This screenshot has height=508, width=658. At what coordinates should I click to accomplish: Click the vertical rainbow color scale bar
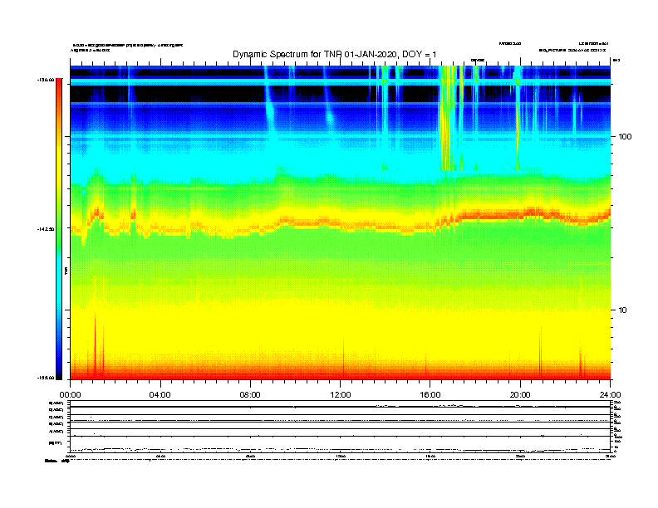click(x=59, y=229)
